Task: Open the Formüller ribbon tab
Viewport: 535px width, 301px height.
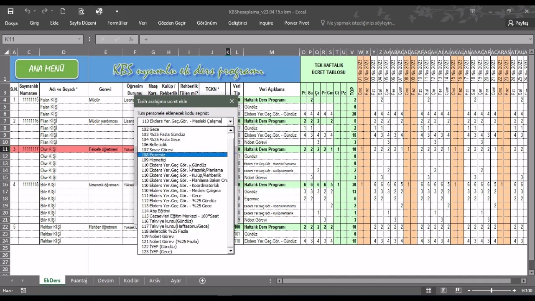Action: click(x=117, y=23)
